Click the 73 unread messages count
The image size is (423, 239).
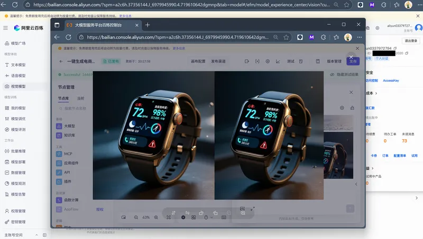tap(404, 141)
